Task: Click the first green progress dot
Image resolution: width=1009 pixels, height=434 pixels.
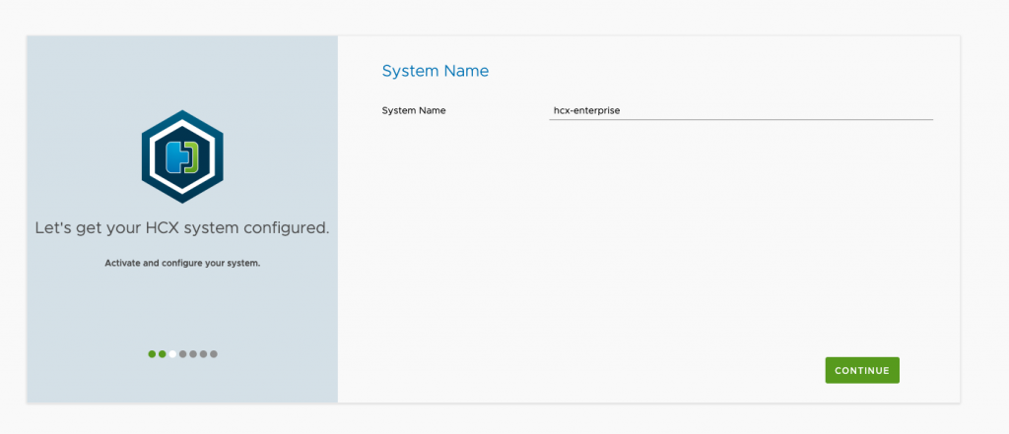Action: tap(152, 354)
